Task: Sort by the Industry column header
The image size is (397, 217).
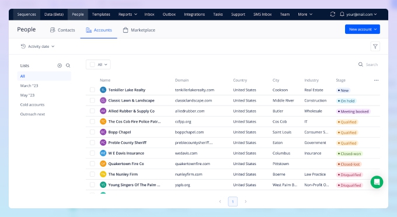Action: (311, 80)
